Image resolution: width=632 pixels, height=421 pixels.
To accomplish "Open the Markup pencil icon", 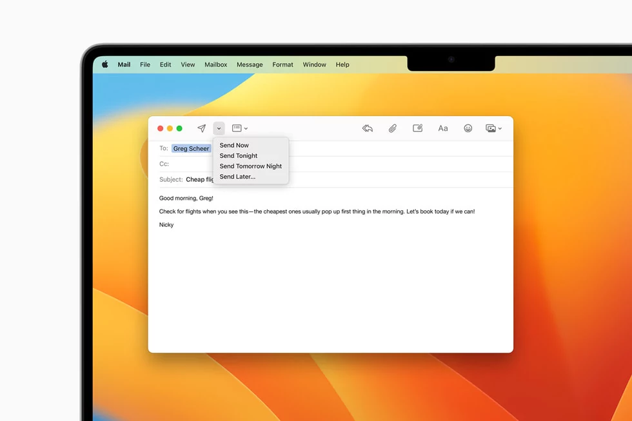I will 418,128.
